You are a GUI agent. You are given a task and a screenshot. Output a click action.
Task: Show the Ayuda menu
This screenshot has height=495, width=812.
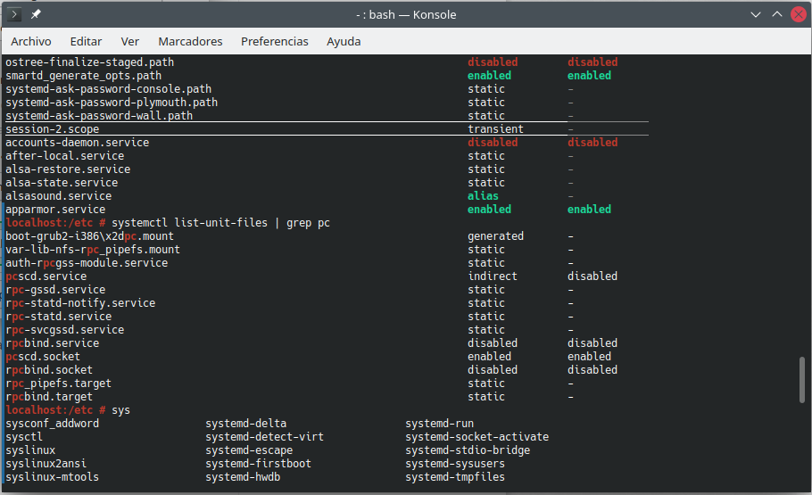344,41
